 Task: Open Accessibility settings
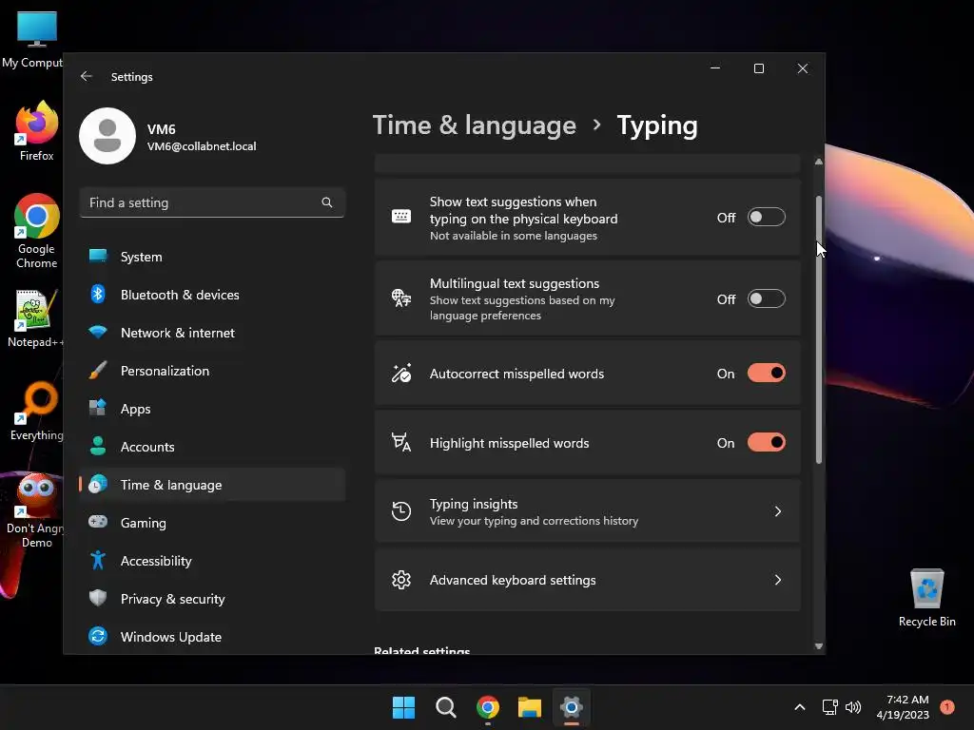coord(212,560)
